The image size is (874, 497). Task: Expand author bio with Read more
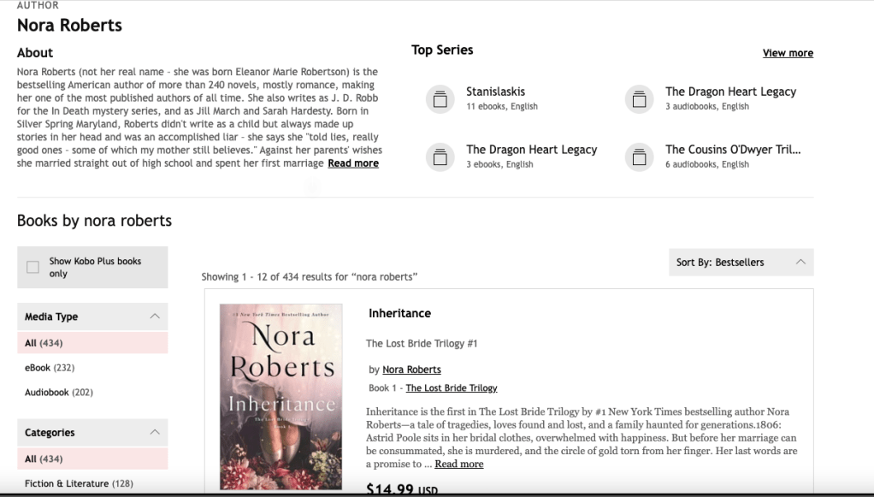point(353,163)
